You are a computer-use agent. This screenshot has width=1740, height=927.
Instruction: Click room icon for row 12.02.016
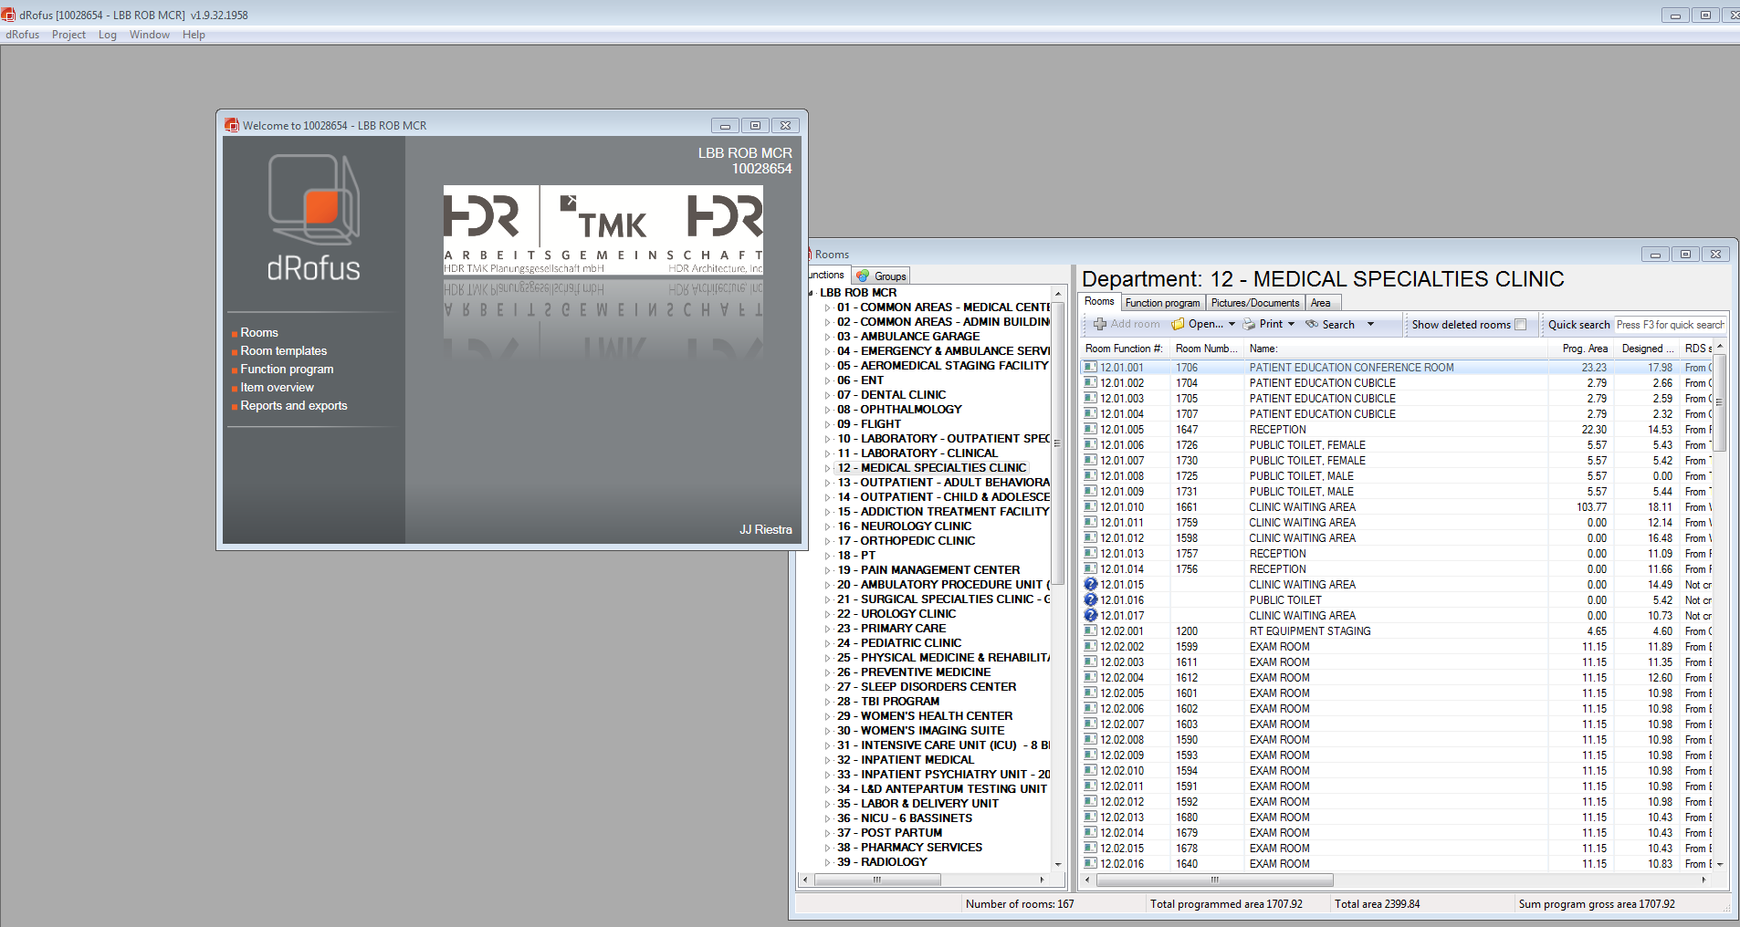(1090, 864)
